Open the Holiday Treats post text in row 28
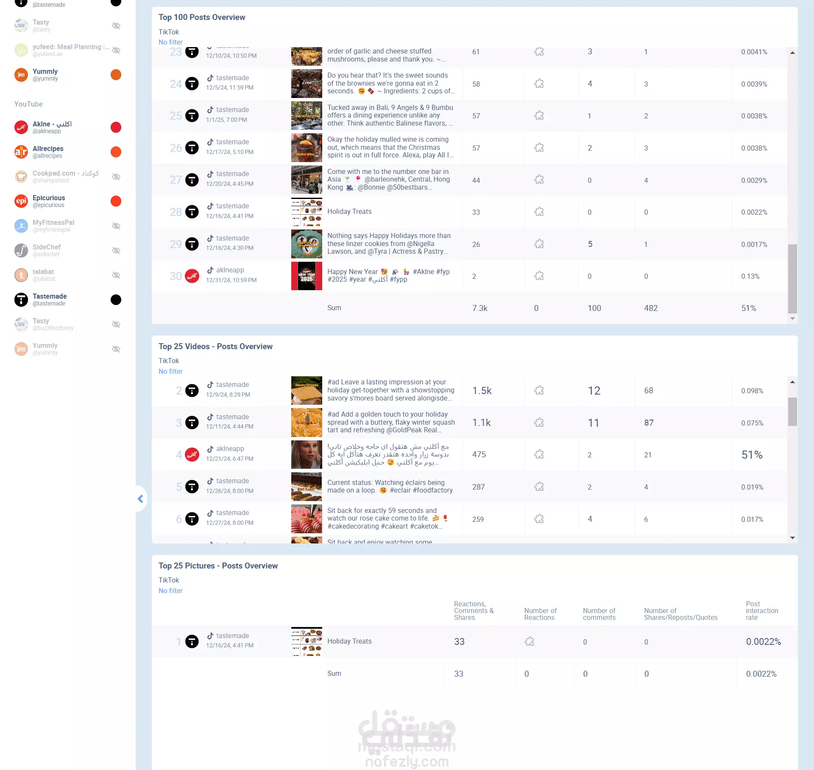 pyautogui.click(x=349, y=211)
